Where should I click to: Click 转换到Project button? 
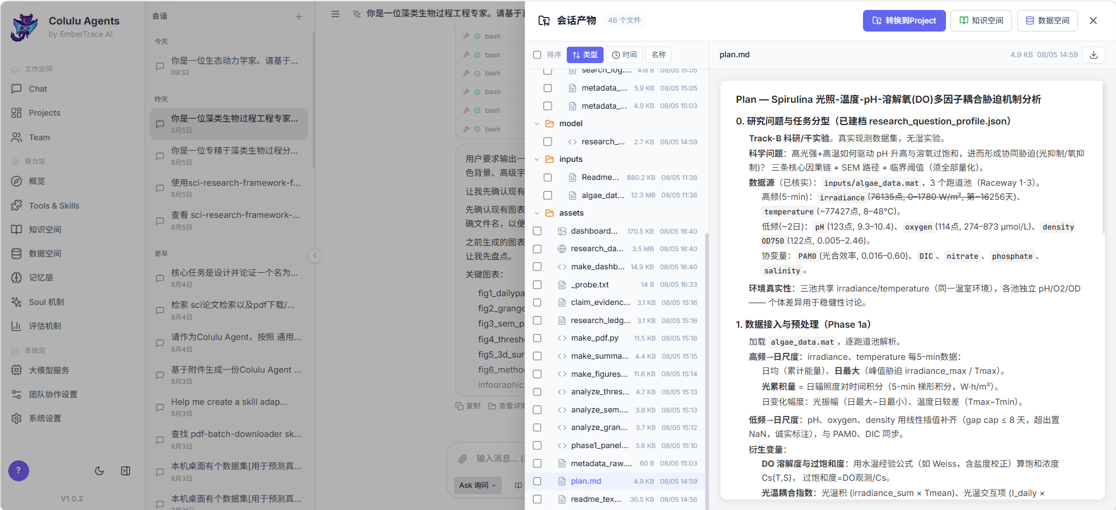[x=904, y=20]
